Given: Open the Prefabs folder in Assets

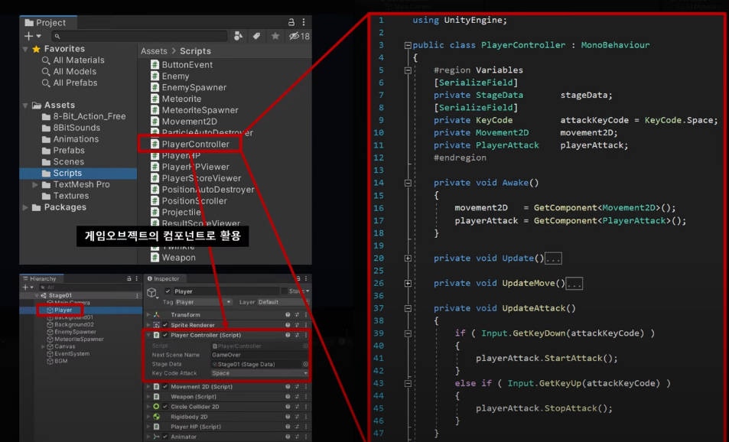Looking at the screenshot, I should pyautogui.click(x=68, y=151).
